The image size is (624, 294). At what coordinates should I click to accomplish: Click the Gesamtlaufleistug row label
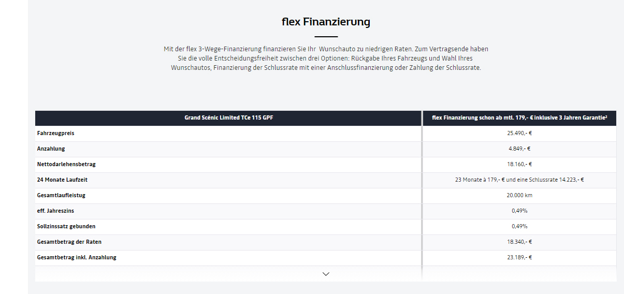[x=61, y=195]
